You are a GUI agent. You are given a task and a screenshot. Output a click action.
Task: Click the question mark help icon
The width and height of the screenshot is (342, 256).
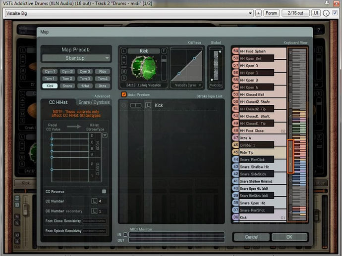(319, 30)
